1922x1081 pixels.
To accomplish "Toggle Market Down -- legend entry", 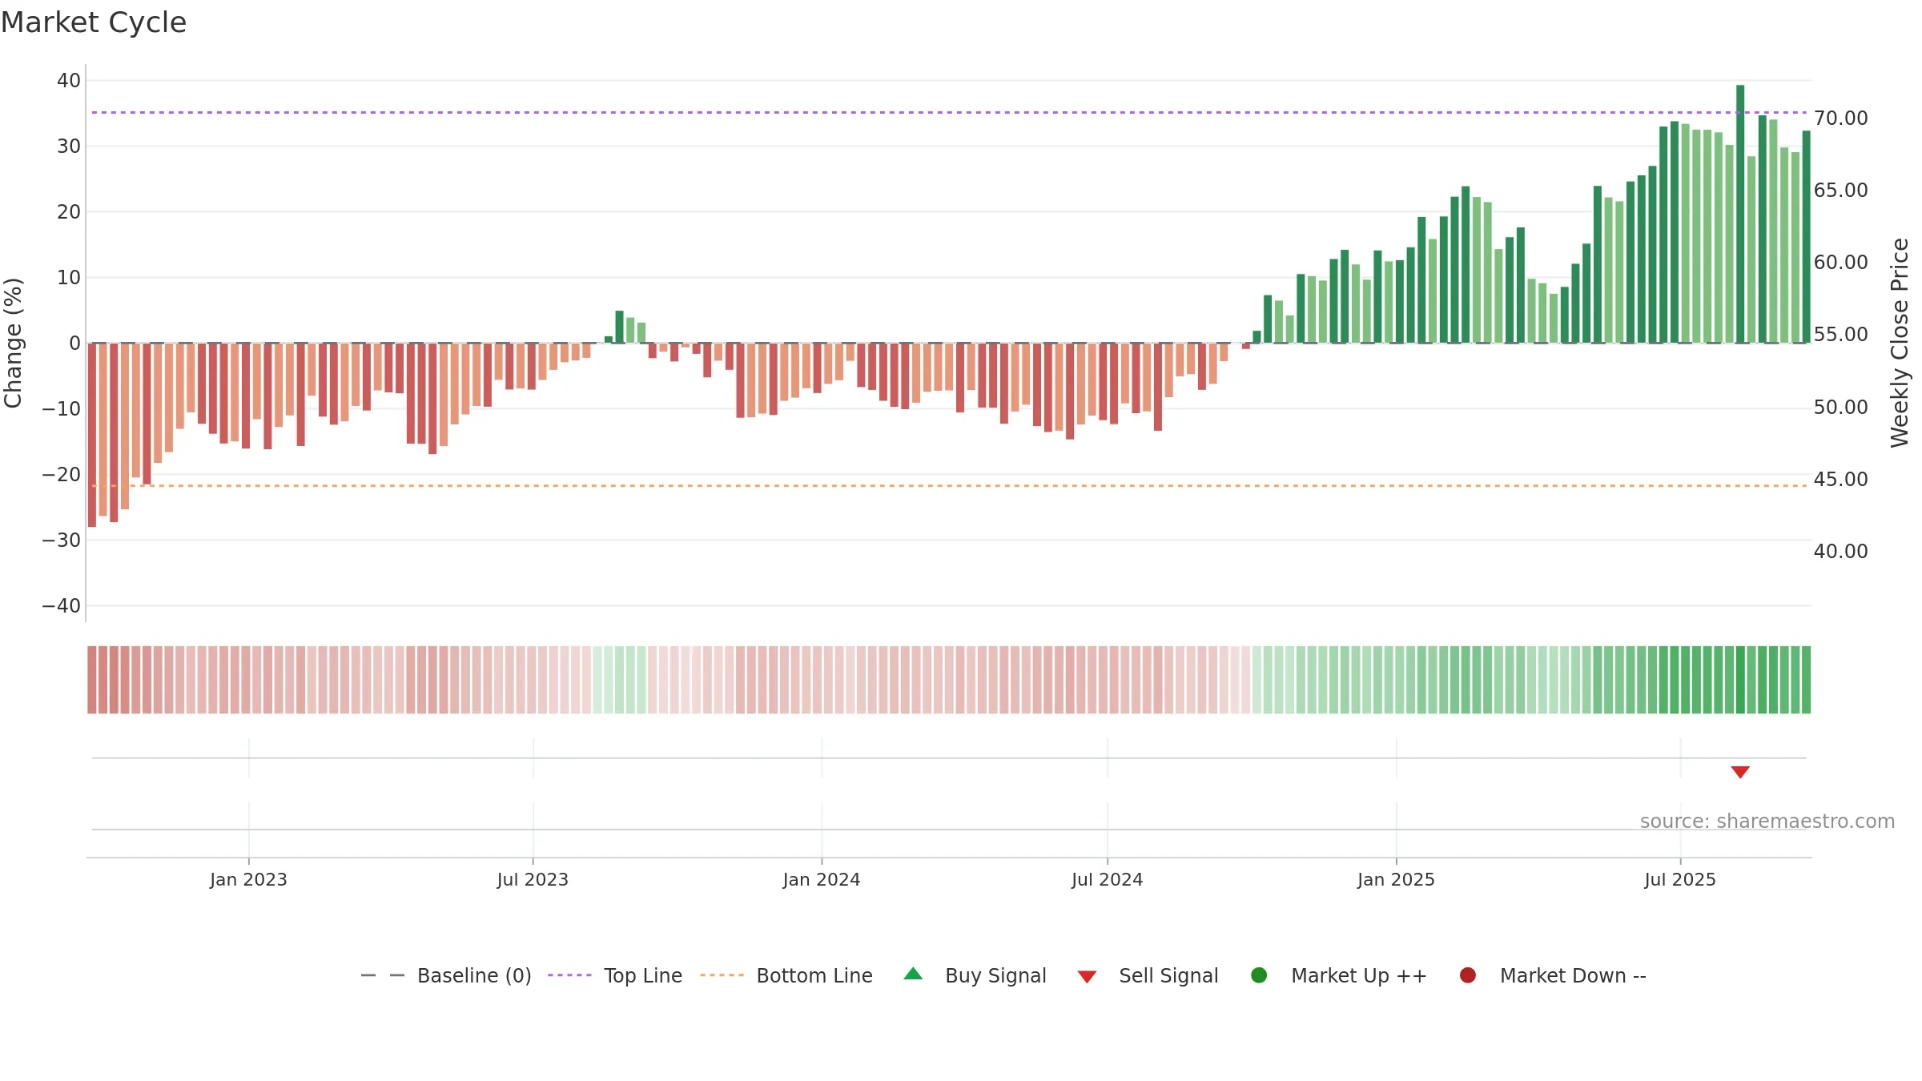I will point(1553,975).
